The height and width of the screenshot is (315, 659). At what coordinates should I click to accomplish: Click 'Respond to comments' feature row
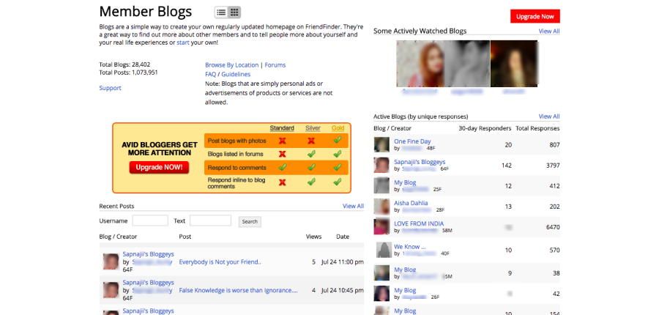coord(276,167)
